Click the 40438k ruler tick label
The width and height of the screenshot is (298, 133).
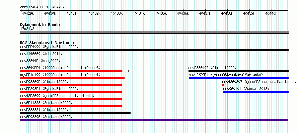pyautogui.click(x=227, y=13)
